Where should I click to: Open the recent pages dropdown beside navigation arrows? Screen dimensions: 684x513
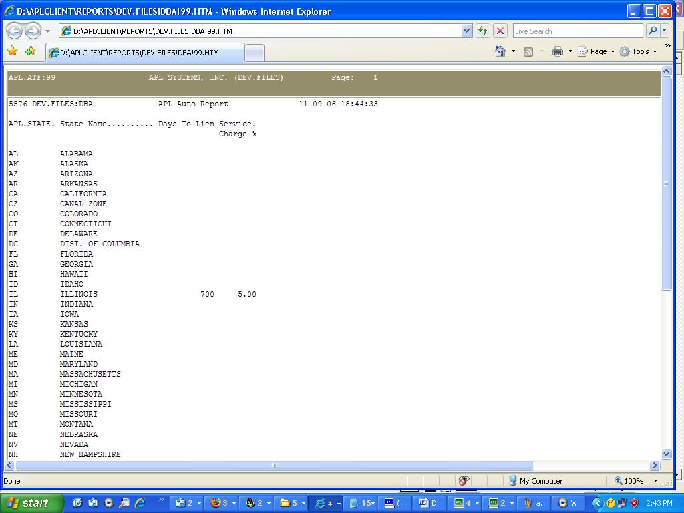[47, 31]
